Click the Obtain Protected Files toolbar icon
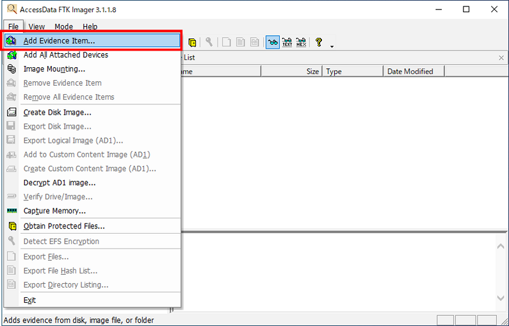 point(192,42)
